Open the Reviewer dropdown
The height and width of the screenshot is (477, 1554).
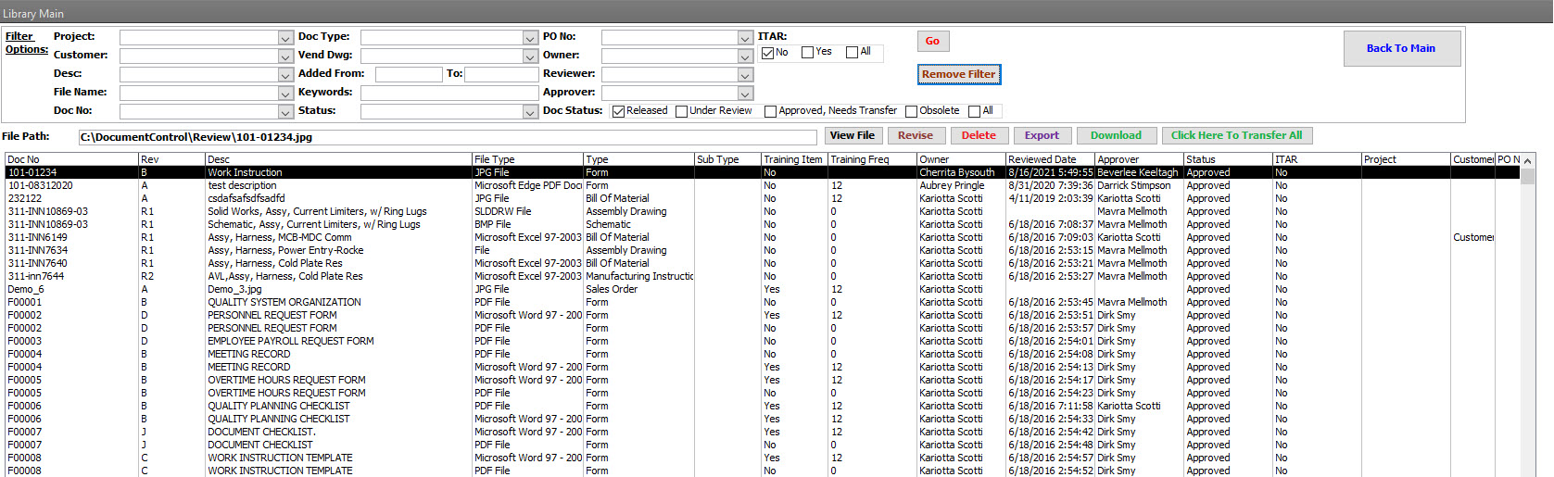745,75
